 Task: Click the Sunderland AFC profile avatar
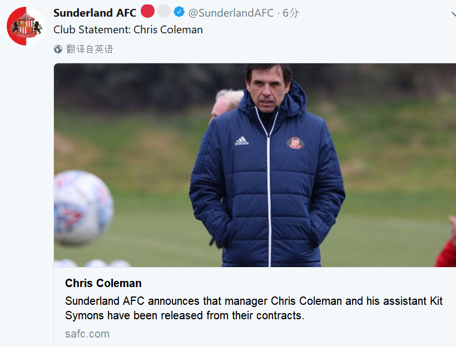(x=26, y=26)
